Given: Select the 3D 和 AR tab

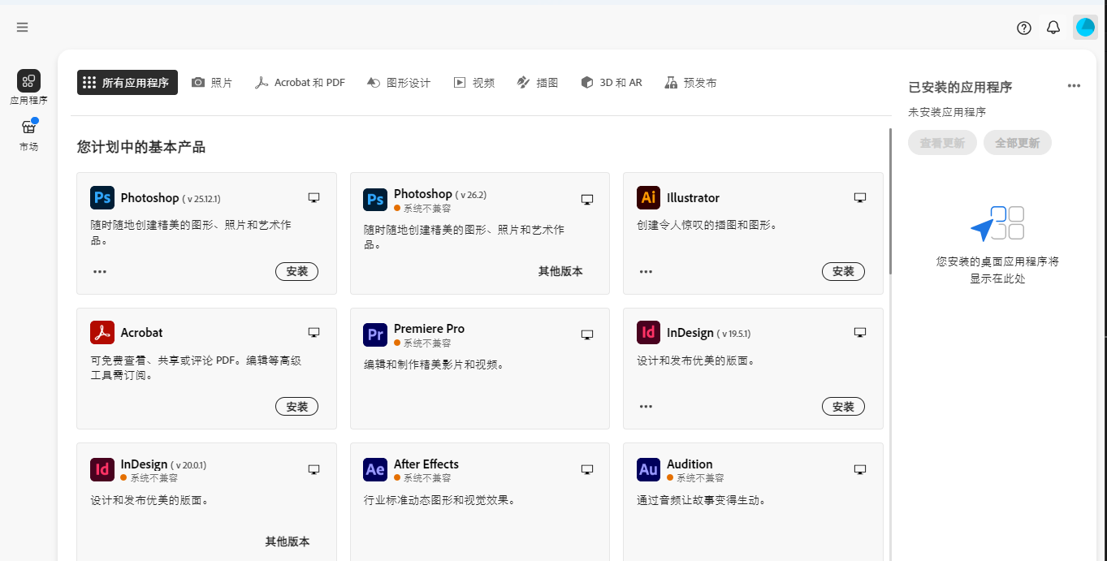Looking at the screenshot, I should click(x=612, y=83).
